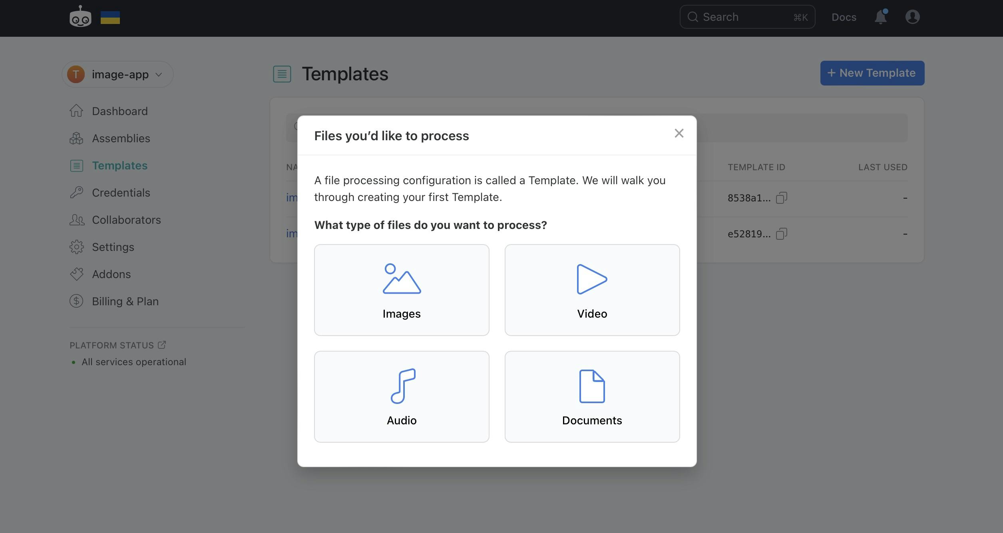1003x533 pixels.
Task: Select the Video file type card
Action: (591, 289)
